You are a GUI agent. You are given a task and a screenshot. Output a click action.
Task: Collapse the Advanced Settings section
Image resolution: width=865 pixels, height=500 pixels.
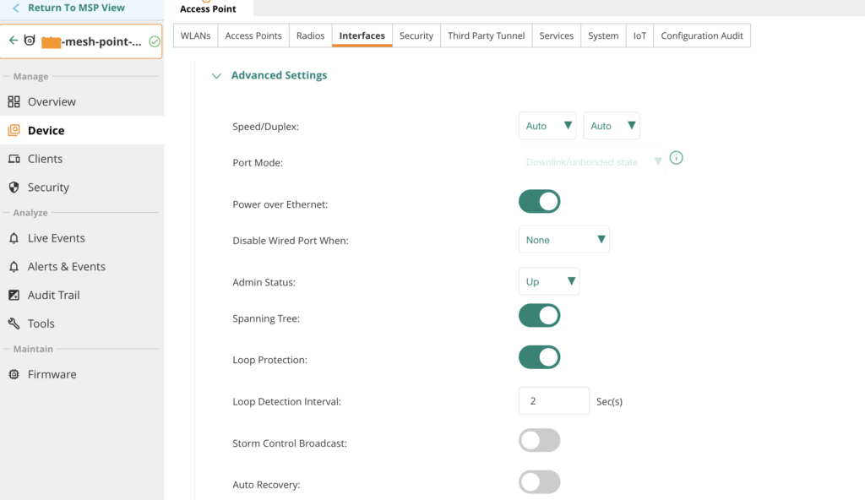[217, 76]
